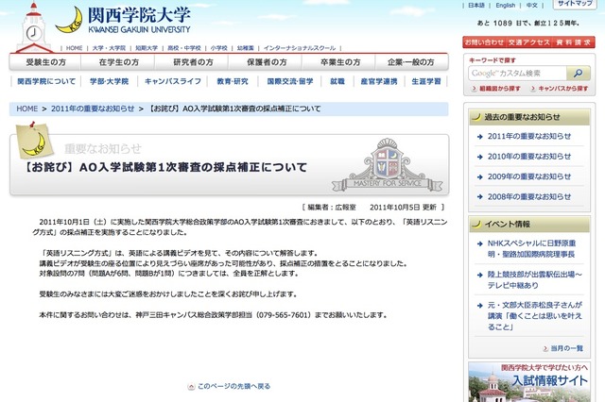Click 2011年の重要なお知らせ breadcrumb link
605x402 pixels.
pos(93,109)
